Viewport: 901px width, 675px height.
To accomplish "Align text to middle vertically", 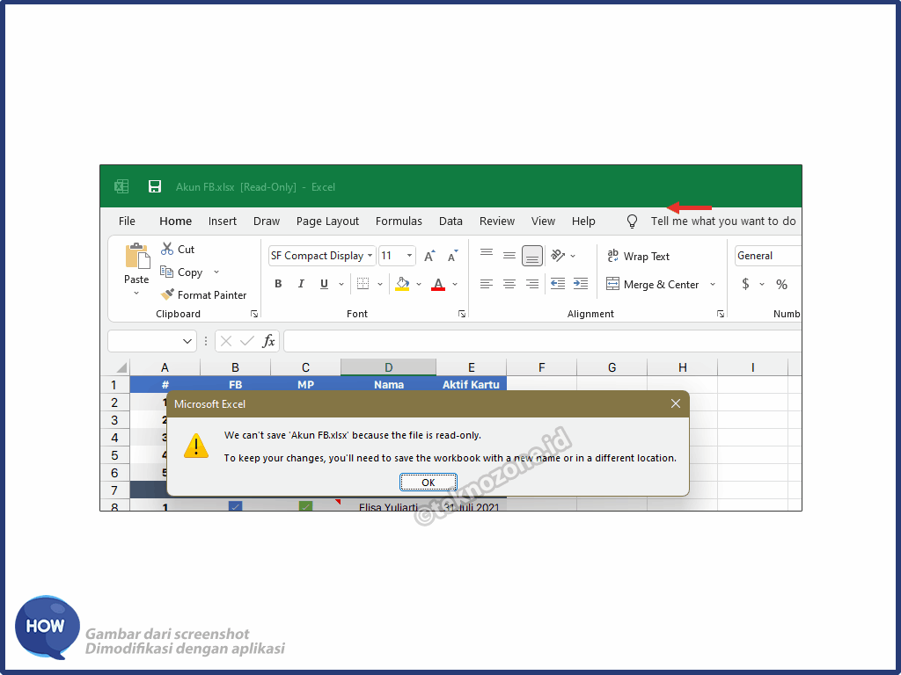I will [509, 256].
